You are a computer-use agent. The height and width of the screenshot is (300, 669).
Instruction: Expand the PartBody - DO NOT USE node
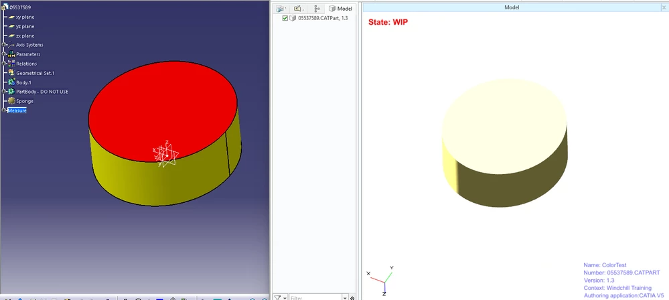click(x=4, y=92)
